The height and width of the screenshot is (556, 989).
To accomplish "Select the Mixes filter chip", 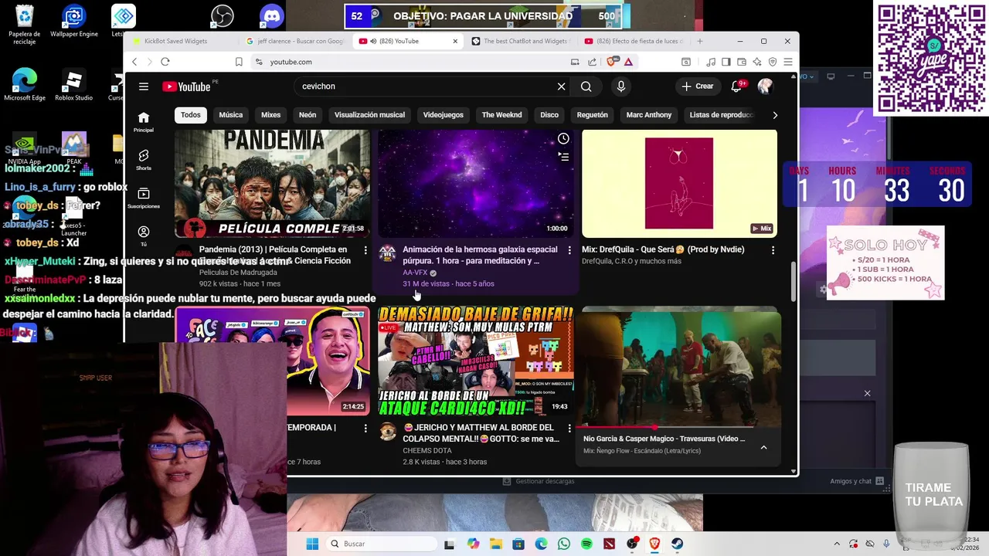I will click(271, 115).
